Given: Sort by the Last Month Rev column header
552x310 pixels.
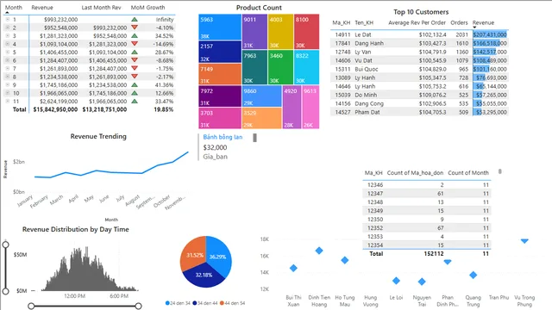Looking at the screenshot, I should [x=101, y=8].
